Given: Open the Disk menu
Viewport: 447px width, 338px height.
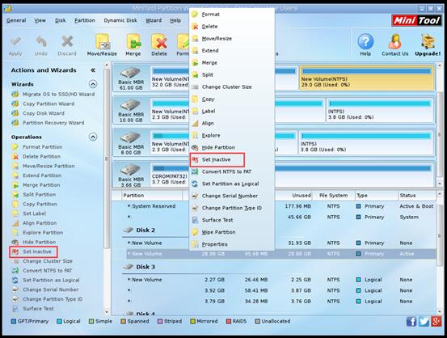Looking at the screenshot, I should pos(60,20).
